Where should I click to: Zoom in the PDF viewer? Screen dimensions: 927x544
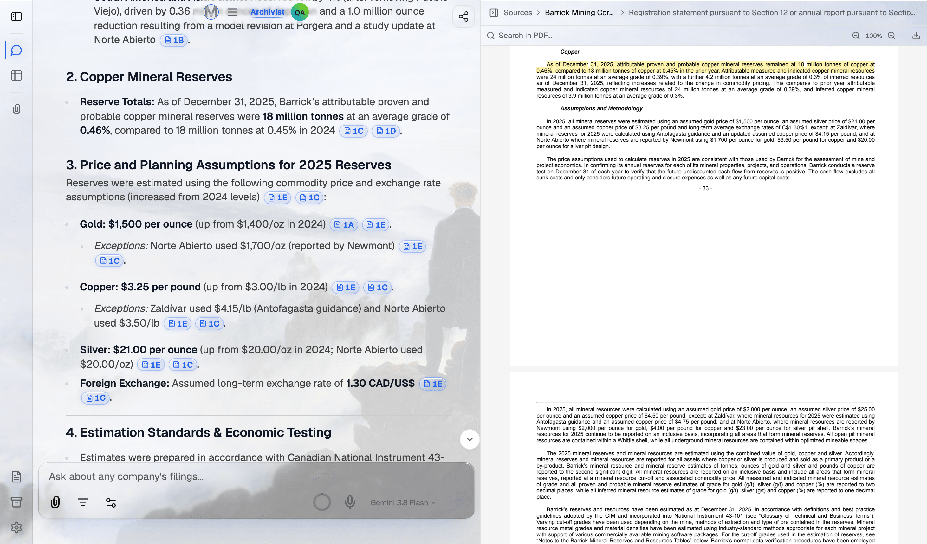(892, 36)
